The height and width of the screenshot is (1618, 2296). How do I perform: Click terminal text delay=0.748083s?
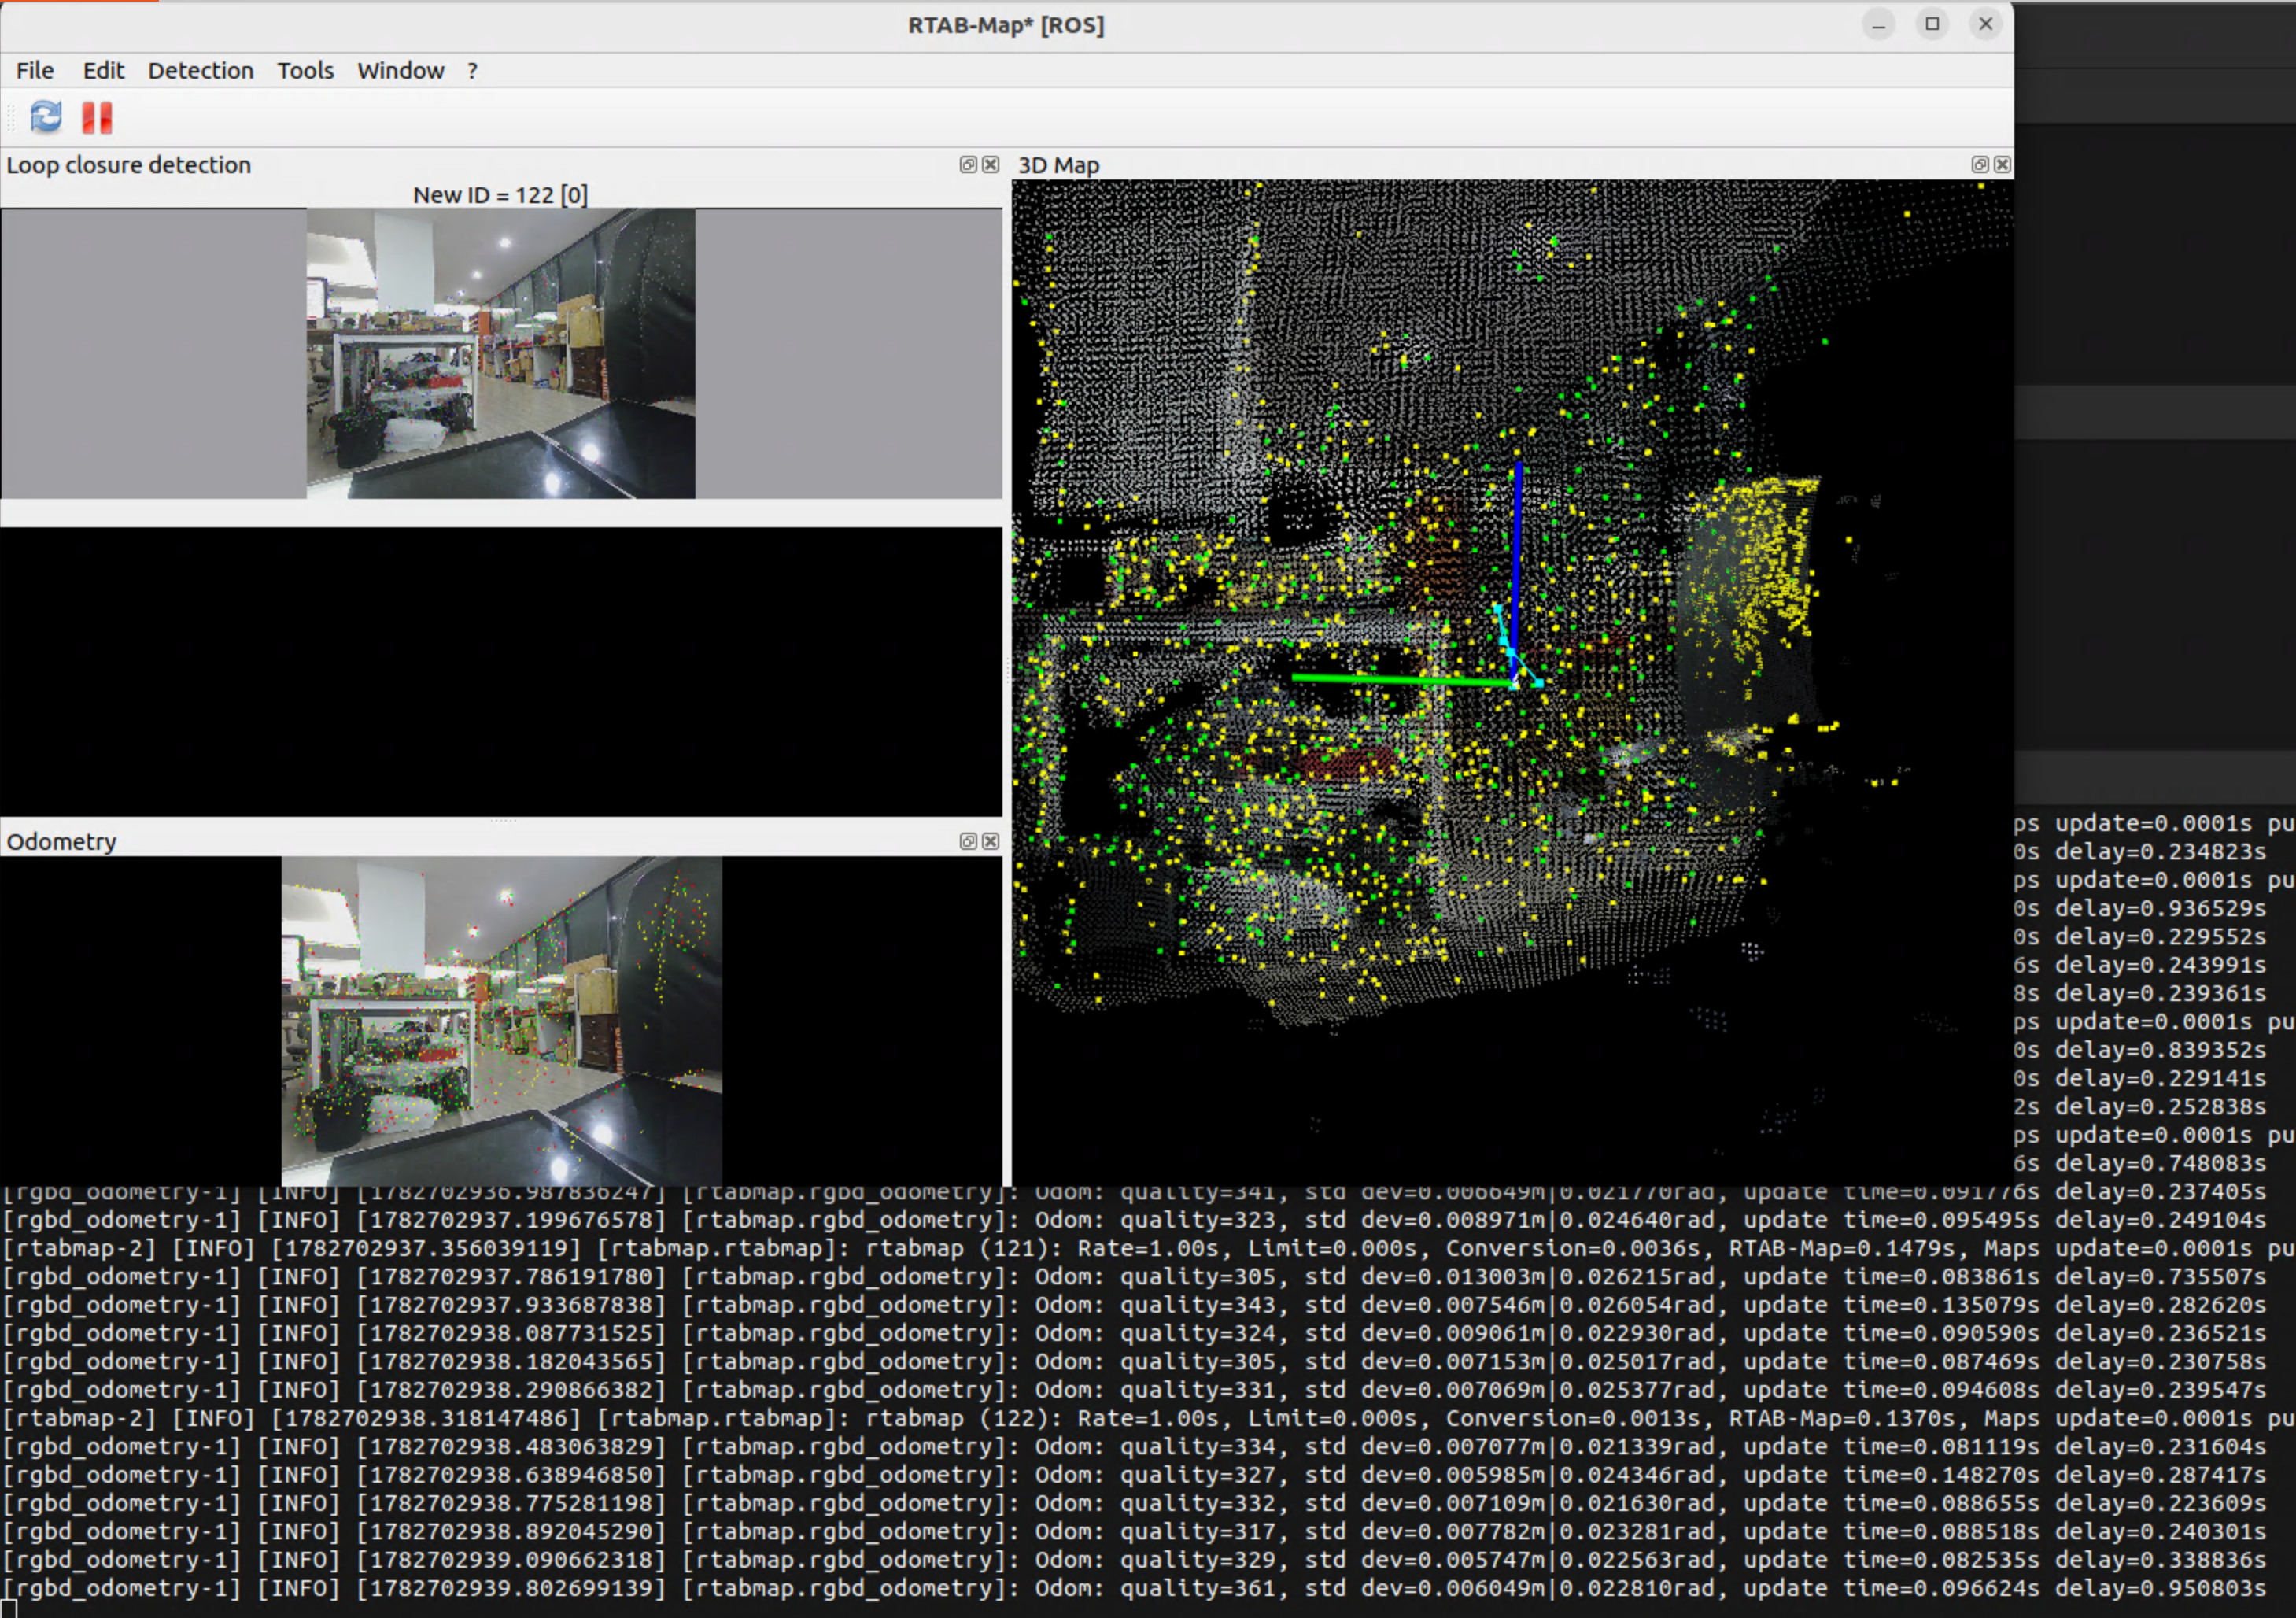coord(2160,1163)
